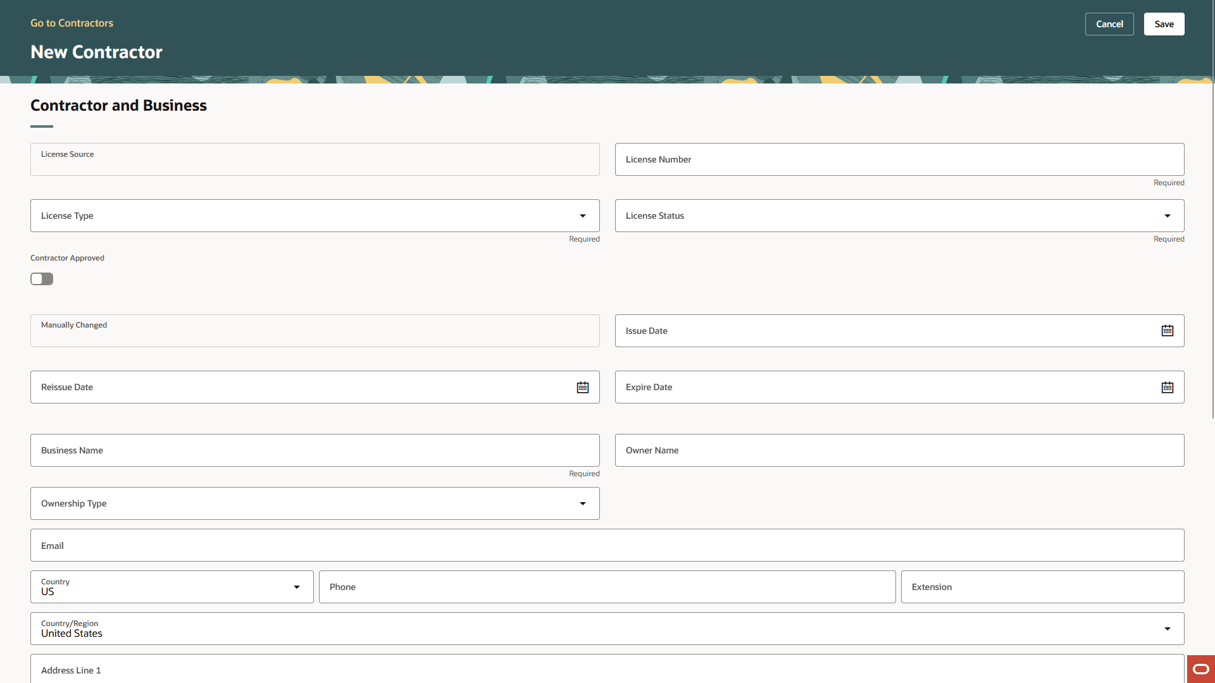
Task: Click the License Number field
Action: coord(899,159)
